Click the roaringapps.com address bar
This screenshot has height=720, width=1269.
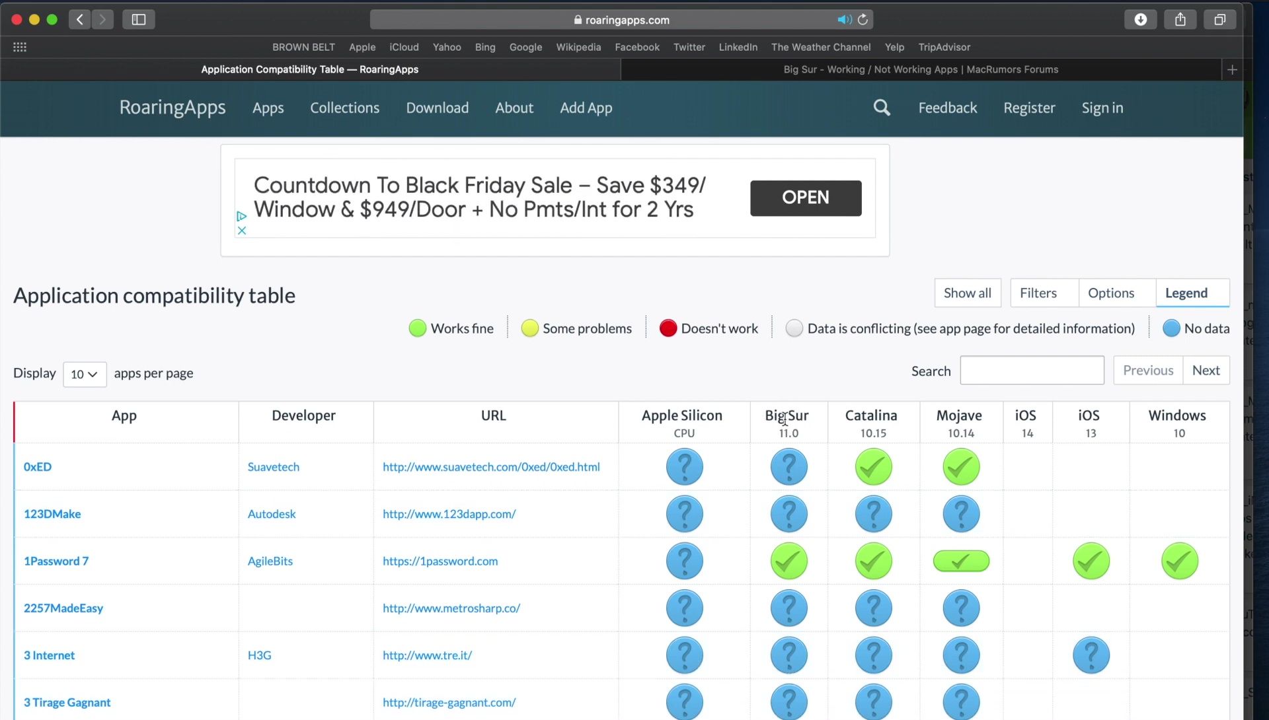[621, 20]
